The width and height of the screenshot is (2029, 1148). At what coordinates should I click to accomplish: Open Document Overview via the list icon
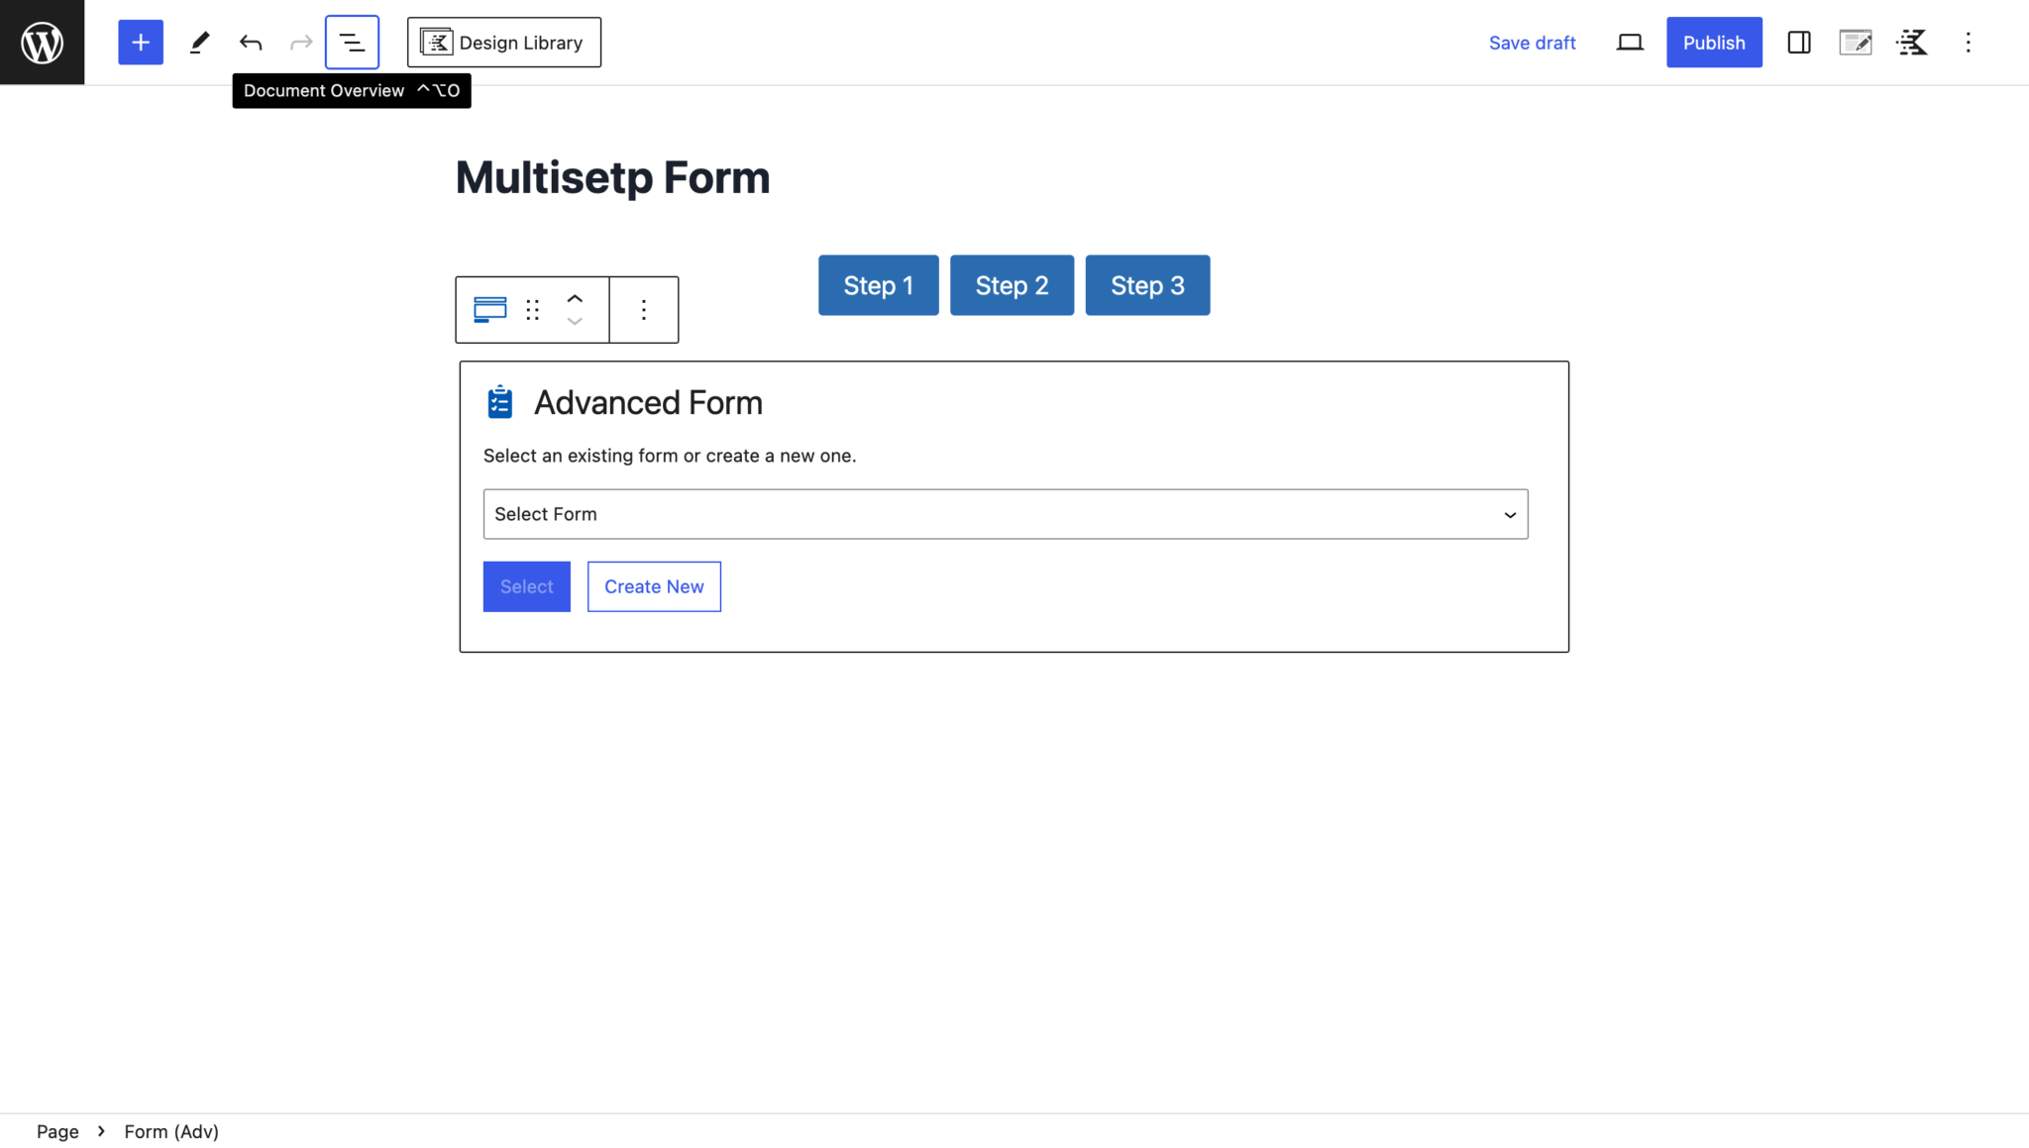[x=352, y=42]
